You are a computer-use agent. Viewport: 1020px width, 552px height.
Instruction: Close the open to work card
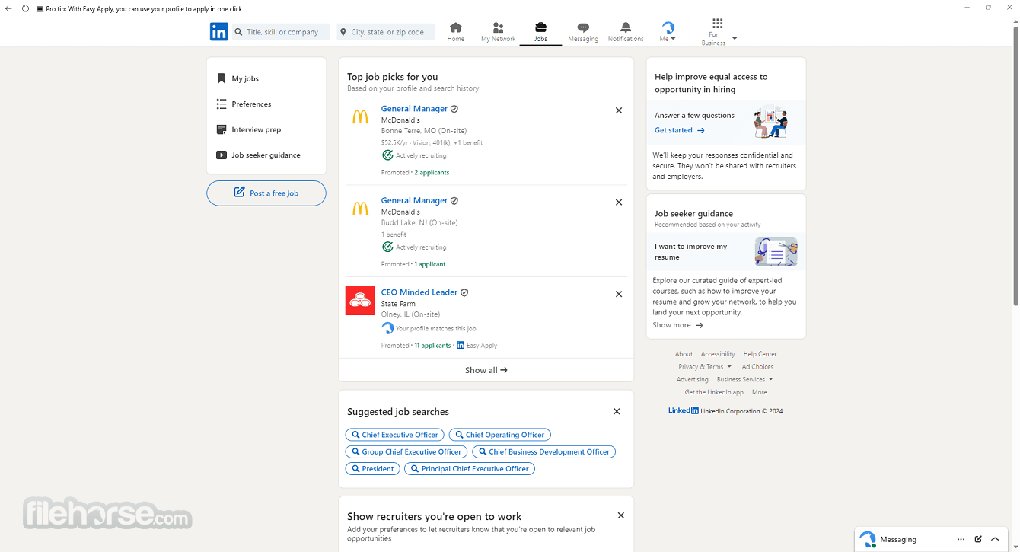coord(621,515)
